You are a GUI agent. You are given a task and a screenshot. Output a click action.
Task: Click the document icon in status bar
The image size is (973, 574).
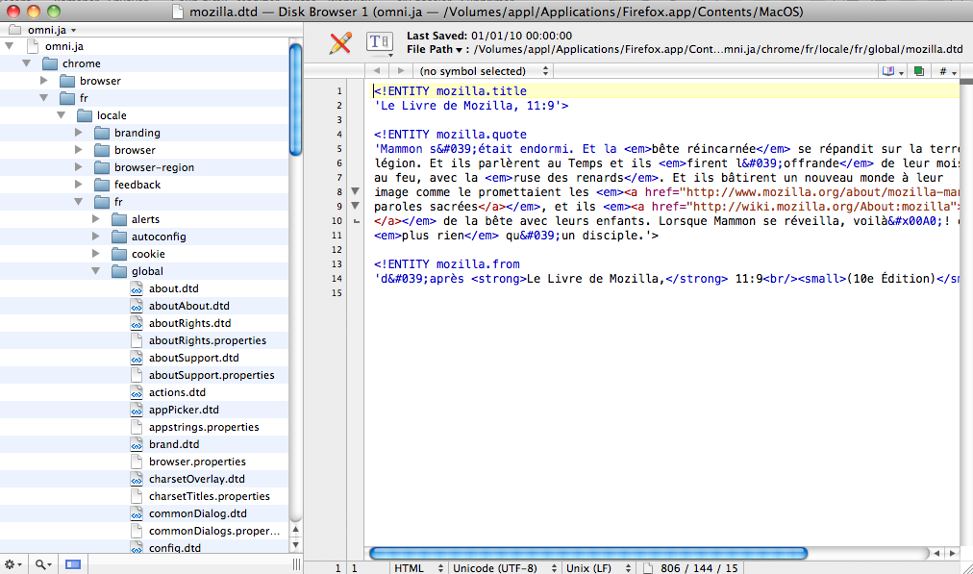(x=647, y=568)
